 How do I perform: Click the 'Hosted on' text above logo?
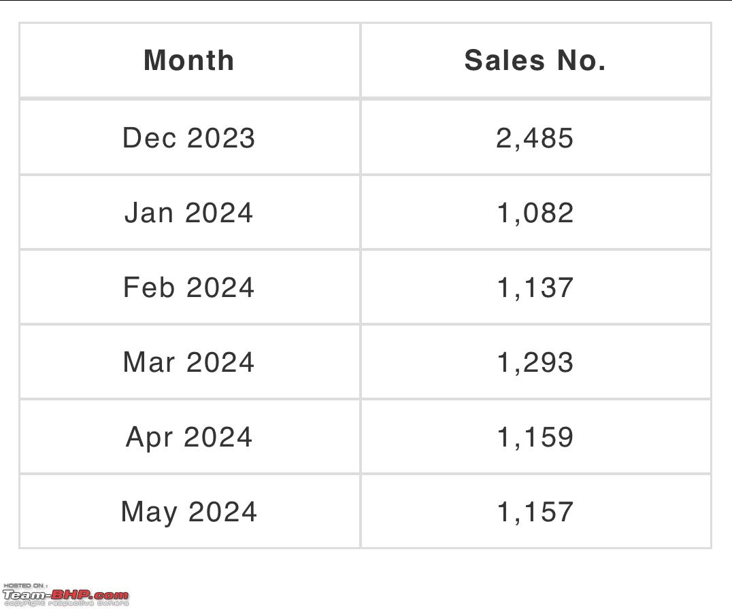(25, 586)
